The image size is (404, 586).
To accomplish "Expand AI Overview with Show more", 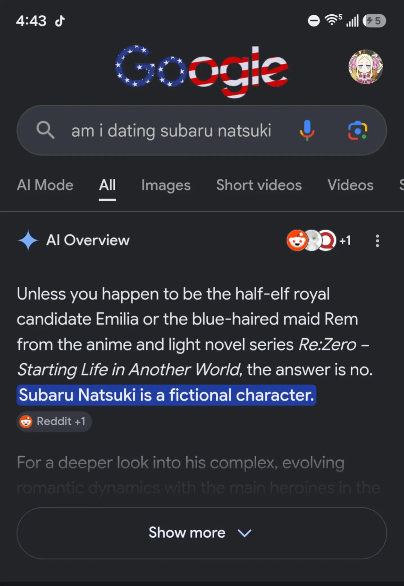I will coord(202,533).
